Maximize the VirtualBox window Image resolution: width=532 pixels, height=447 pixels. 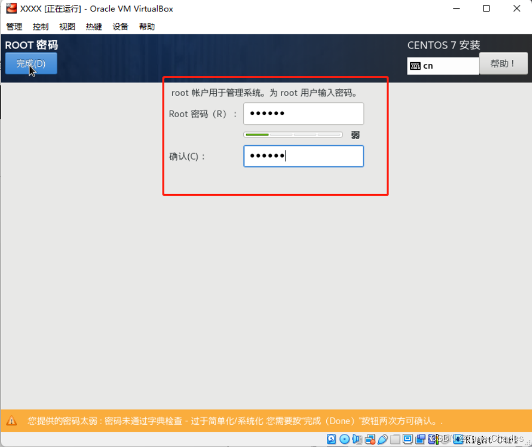click(486, 9)
